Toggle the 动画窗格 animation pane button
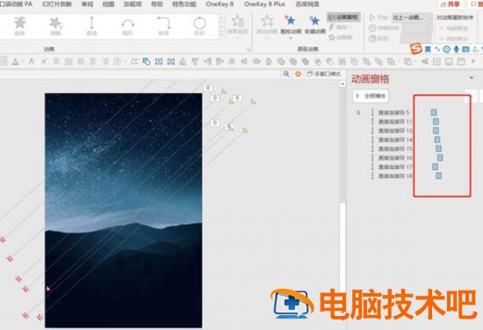 [x=343, y=17]
